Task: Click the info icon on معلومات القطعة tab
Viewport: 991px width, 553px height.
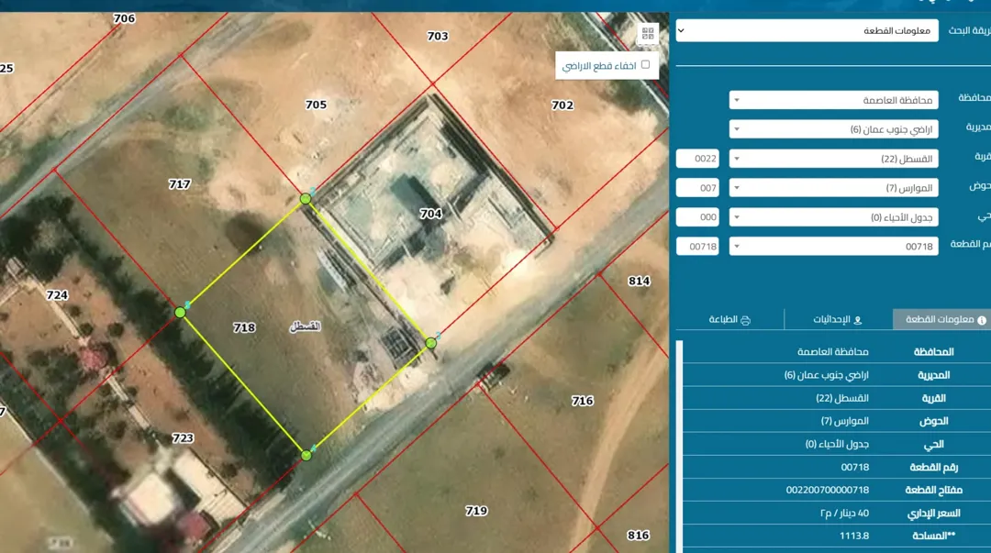Action: pyautogui.click(x=982, y=320)
